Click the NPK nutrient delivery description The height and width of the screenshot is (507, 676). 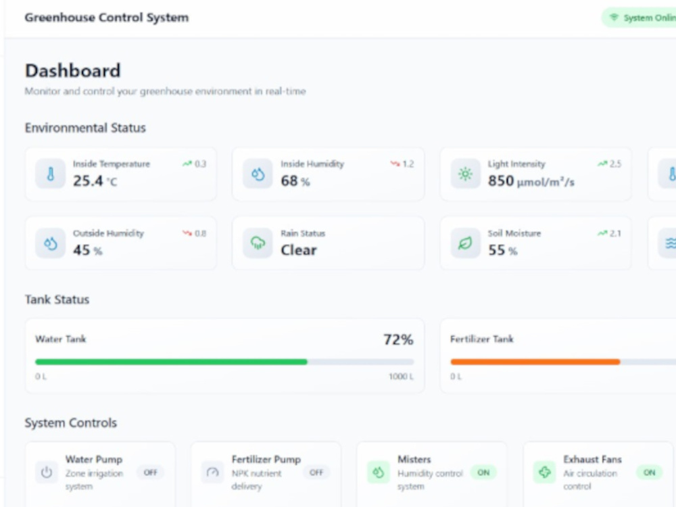pyautogui.click(x=256, y=480)
